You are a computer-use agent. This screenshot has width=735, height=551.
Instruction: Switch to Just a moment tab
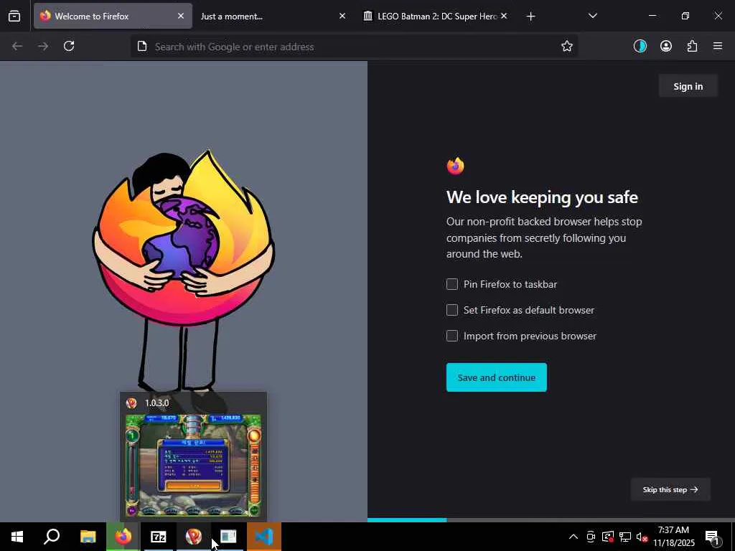click(274, 16)
